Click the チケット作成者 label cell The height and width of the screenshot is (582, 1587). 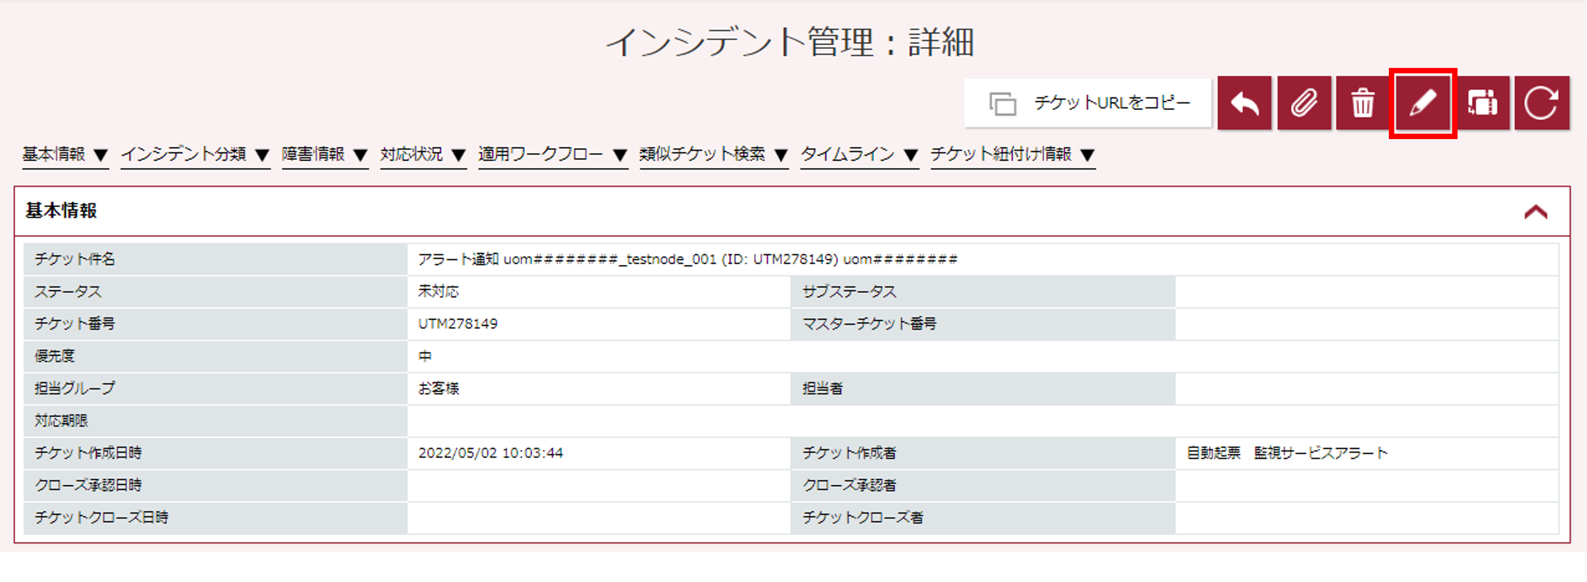983,453
